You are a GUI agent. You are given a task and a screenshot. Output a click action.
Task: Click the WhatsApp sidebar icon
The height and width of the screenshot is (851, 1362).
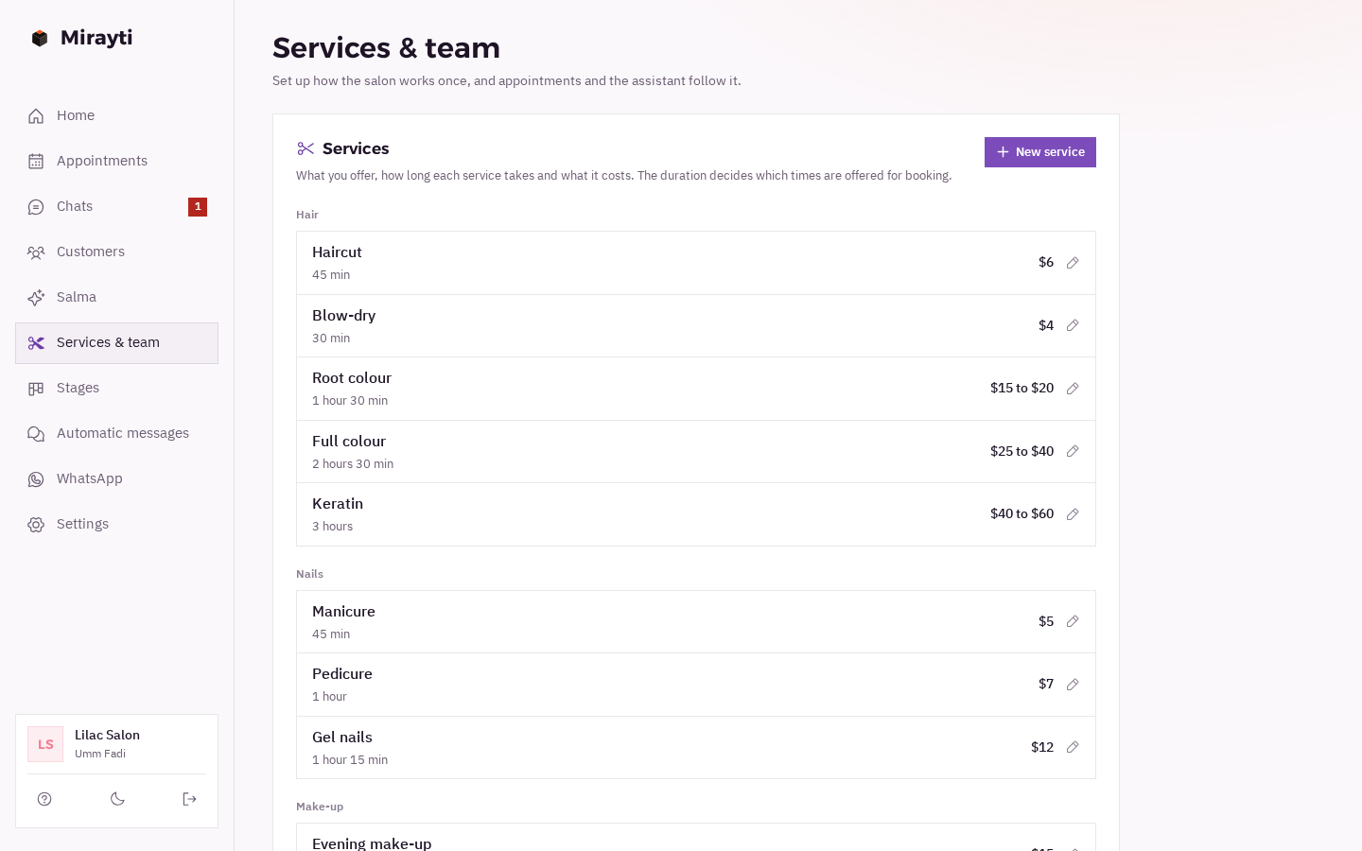point(36,479)
